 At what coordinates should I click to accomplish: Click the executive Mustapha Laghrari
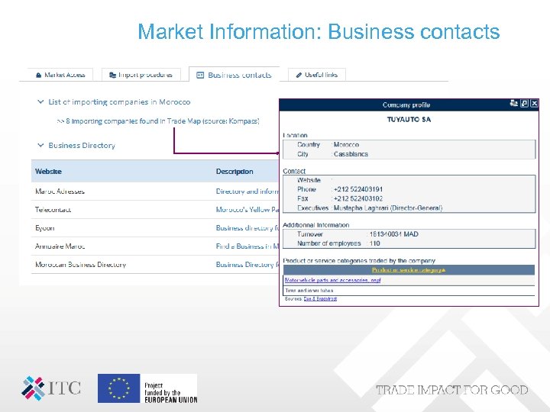click(388, 208)
